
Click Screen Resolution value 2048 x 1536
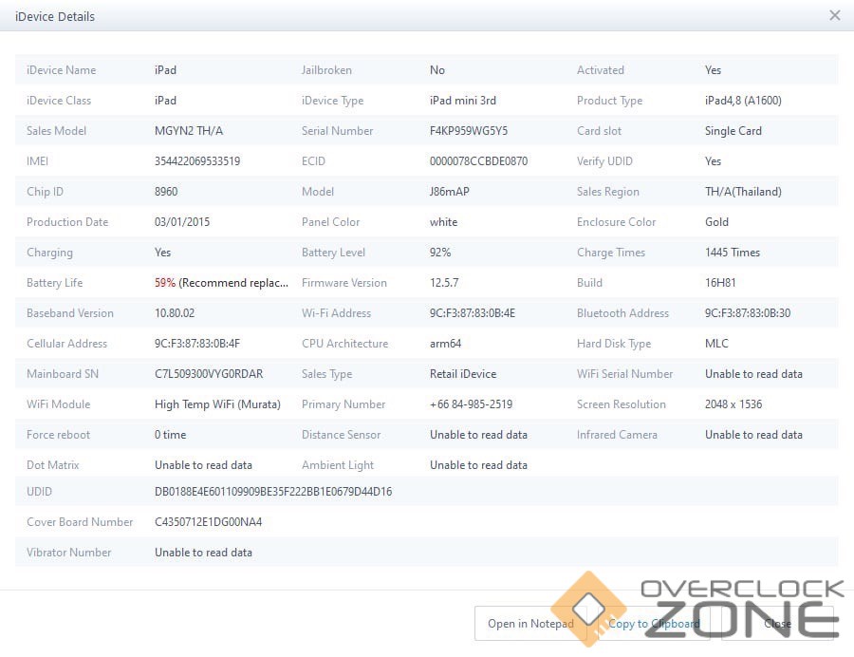(733, 404)
